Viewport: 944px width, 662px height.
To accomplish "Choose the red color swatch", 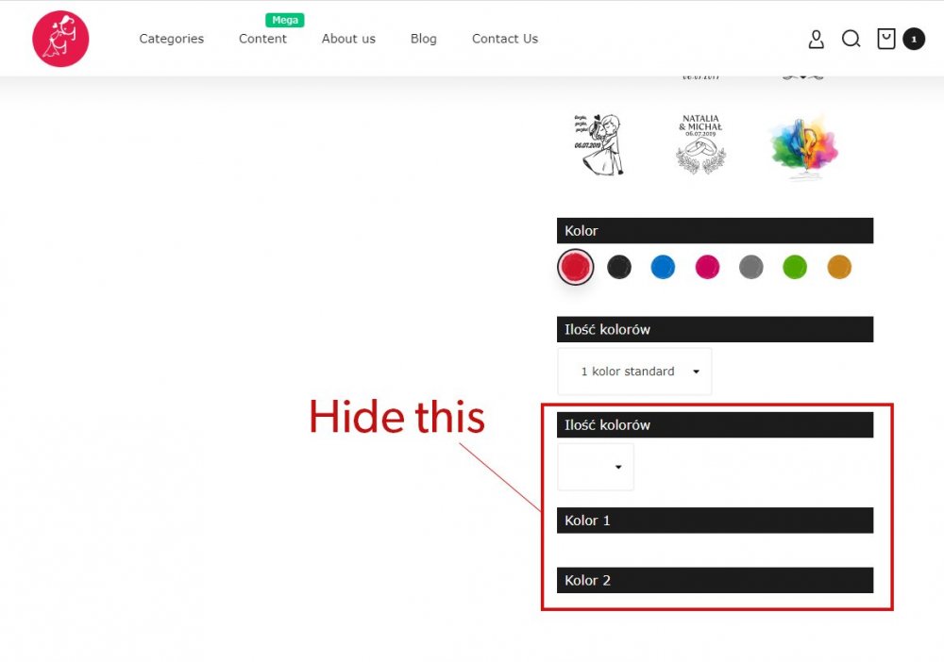I will tap(575, 267).
